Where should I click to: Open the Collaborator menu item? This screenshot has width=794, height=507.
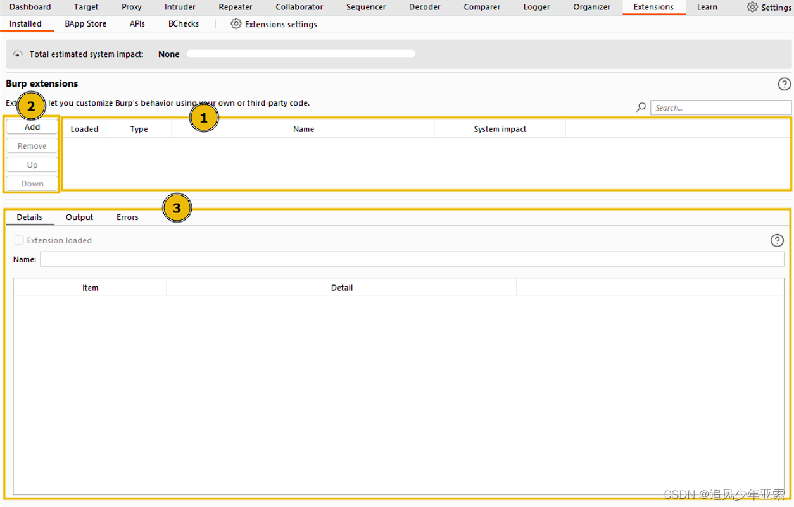pos(299,7)
